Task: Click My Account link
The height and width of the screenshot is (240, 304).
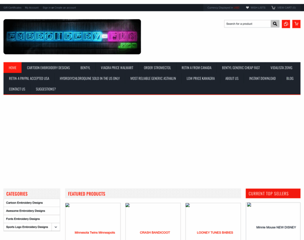Action: click(x=32, y=8)
